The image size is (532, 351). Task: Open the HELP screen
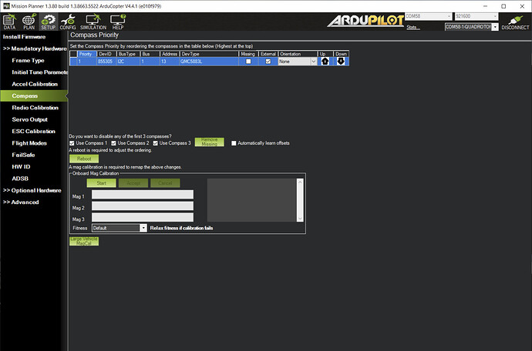pos(118,22)
